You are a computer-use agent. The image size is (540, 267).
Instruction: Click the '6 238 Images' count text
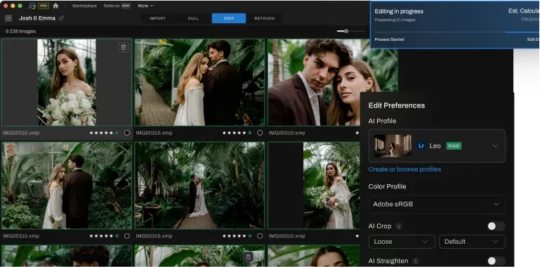coord(20,32)
